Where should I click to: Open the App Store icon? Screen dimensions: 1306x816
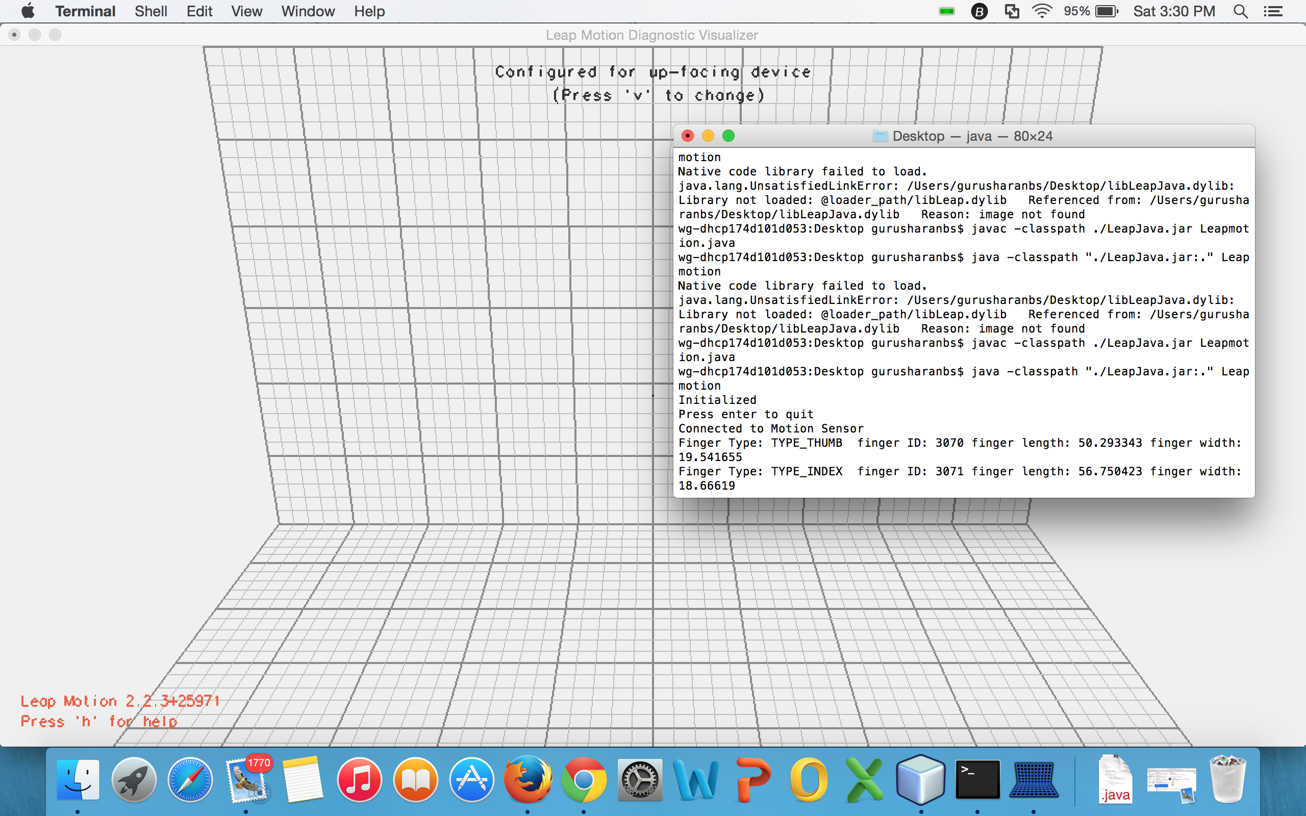471,780
